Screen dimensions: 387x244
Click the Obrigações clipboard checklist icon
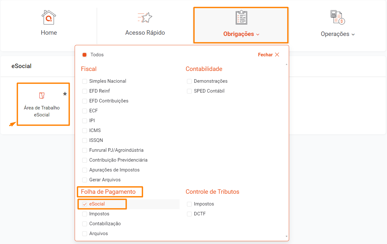241,17
